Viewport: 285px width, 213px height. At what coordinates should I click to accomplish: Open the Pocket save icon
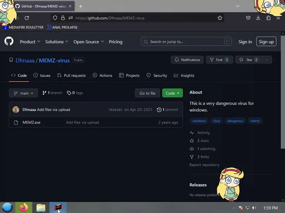pyautogui.click(x=248, y=18)
